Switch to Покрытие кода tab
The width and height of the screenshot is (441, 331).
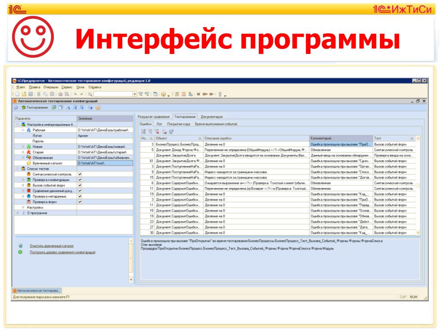[x=179, y=124]
